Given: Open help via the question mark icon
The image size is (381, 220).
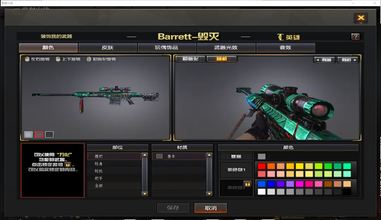Looking at the screenshot, I should coord(356,37).
